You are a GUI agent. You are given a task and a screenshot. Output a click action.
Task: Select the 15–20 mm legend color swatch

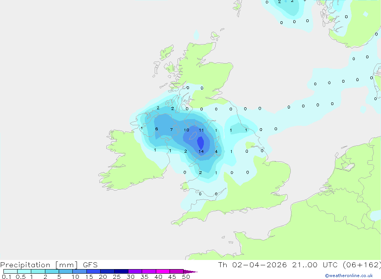[94, 271]
